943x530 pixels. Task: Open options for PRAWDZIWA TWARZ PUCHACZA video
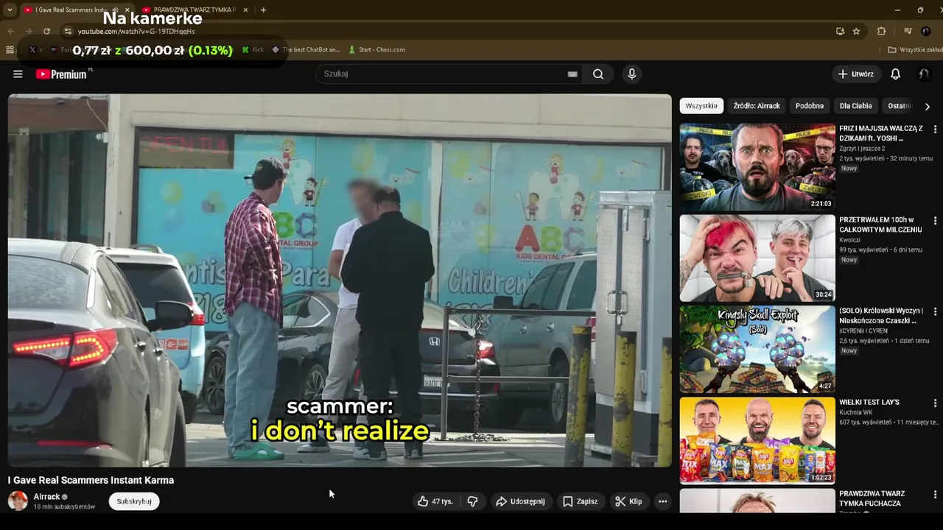(935, 494)
